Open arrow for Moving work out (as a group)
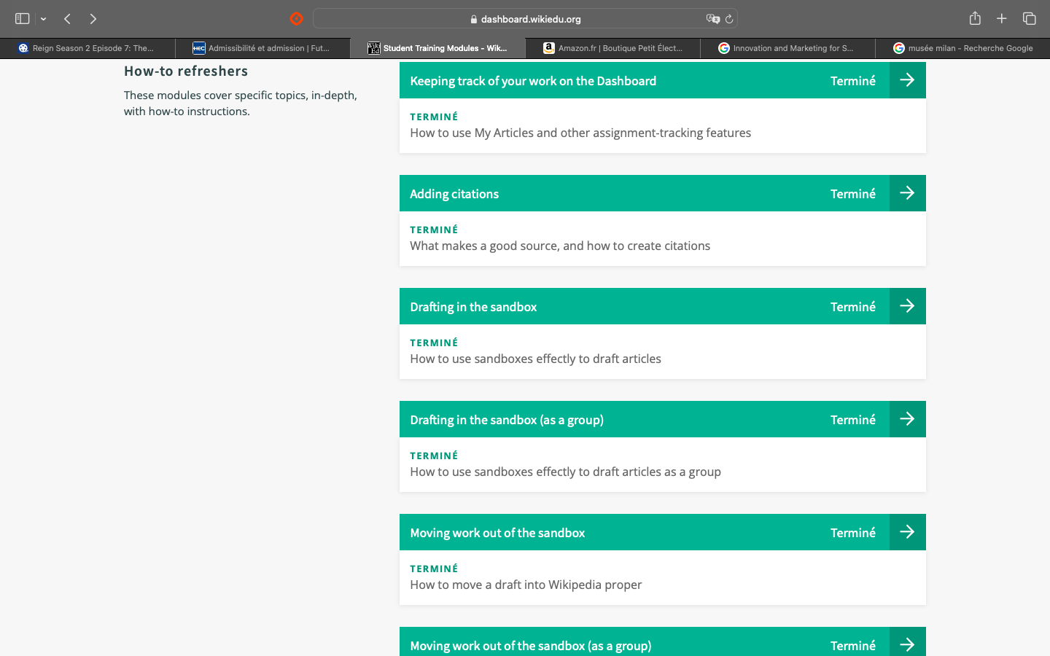Screen dimensions: 1050x656 (907, 643)
